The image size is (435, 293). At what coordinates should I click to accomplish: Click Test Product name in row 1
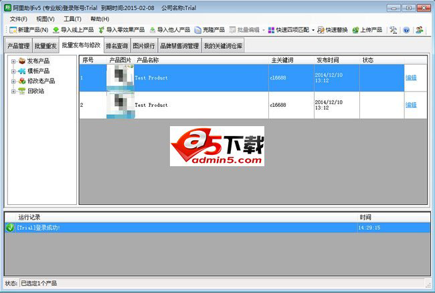[151, 77]
